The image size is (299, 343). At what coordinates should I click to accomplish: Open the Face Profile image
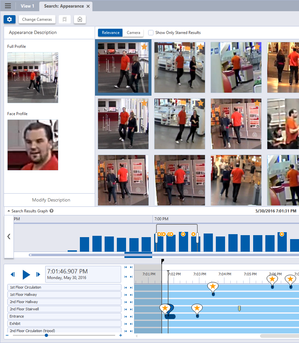click(x=33, y=145)
